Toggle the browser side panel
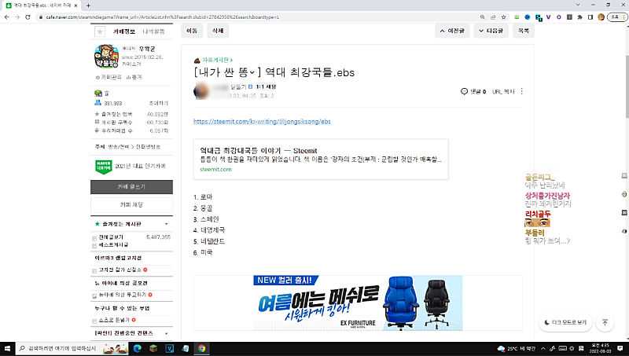 point(590,17)
